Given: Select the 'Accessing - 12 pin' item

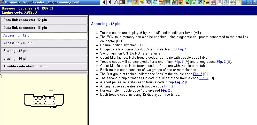Looking at the screenshot, I should coord(44,35).
